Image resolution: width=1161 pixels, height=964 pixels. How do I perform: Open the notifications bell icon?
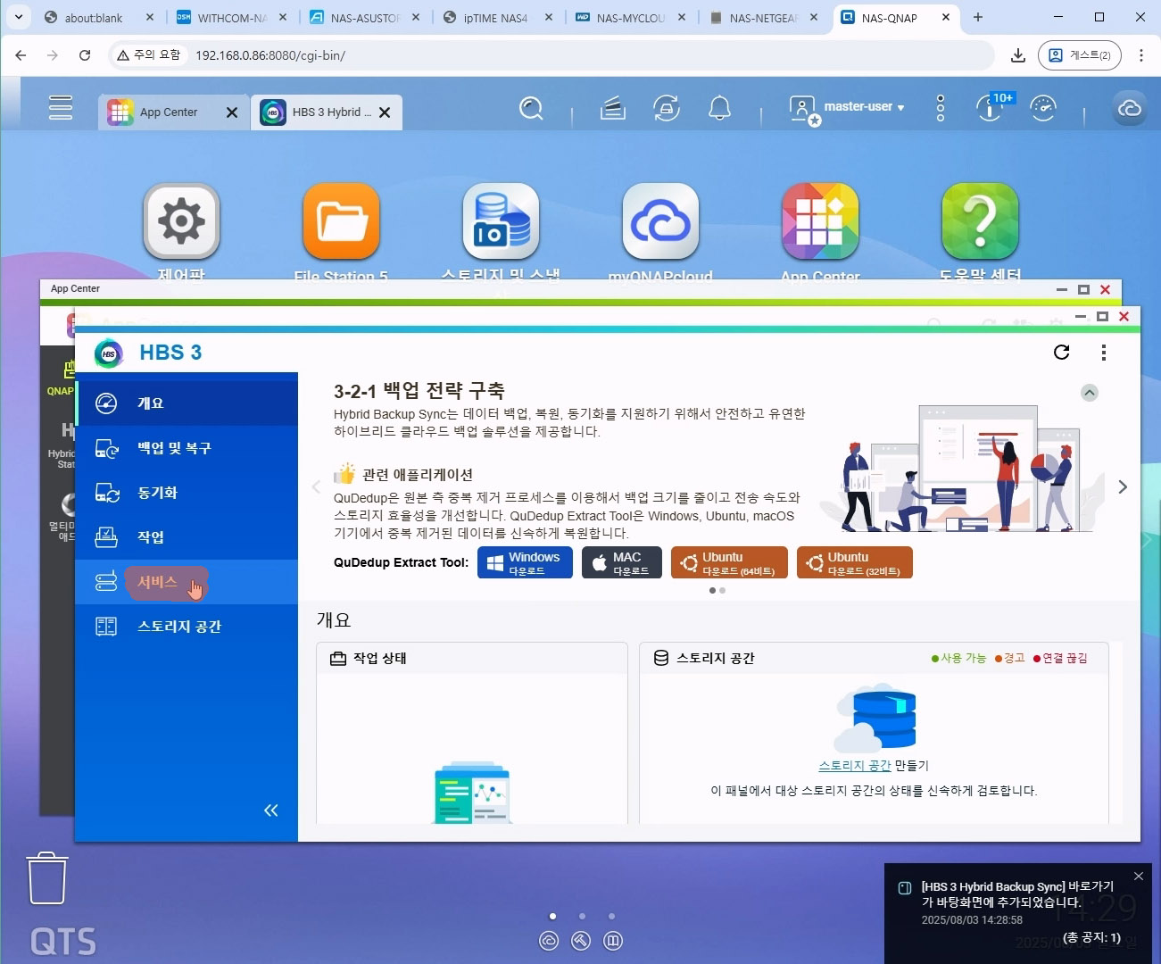pyautogui.click(x=719, y=109)
